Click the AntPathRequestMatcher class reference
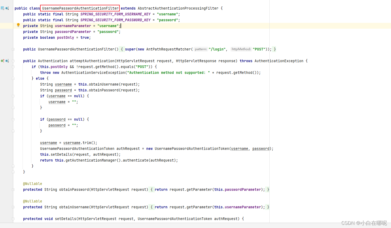391x228 pixels. coord(169,49)
